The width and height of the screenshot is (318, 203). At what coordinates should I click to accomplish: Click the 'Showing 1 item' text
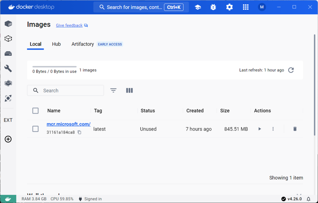point(286,178)
